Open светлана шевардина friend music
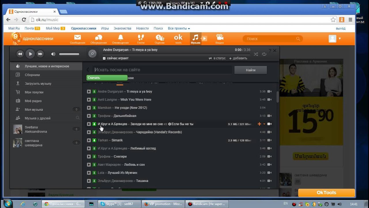369x208 pixels. pos(46,143)
